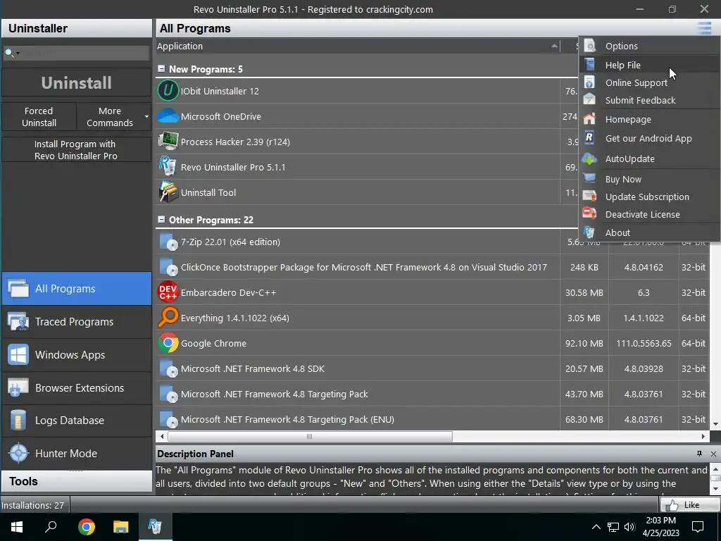Click the AutoUpdate cloud icon in menu
This screenshot has height=541, width=721.
pyautogui.click(x=589, y=158)
